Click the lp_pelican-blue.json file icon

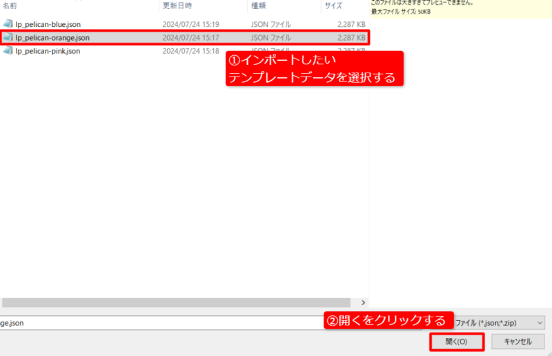click(x=8, y=24)
